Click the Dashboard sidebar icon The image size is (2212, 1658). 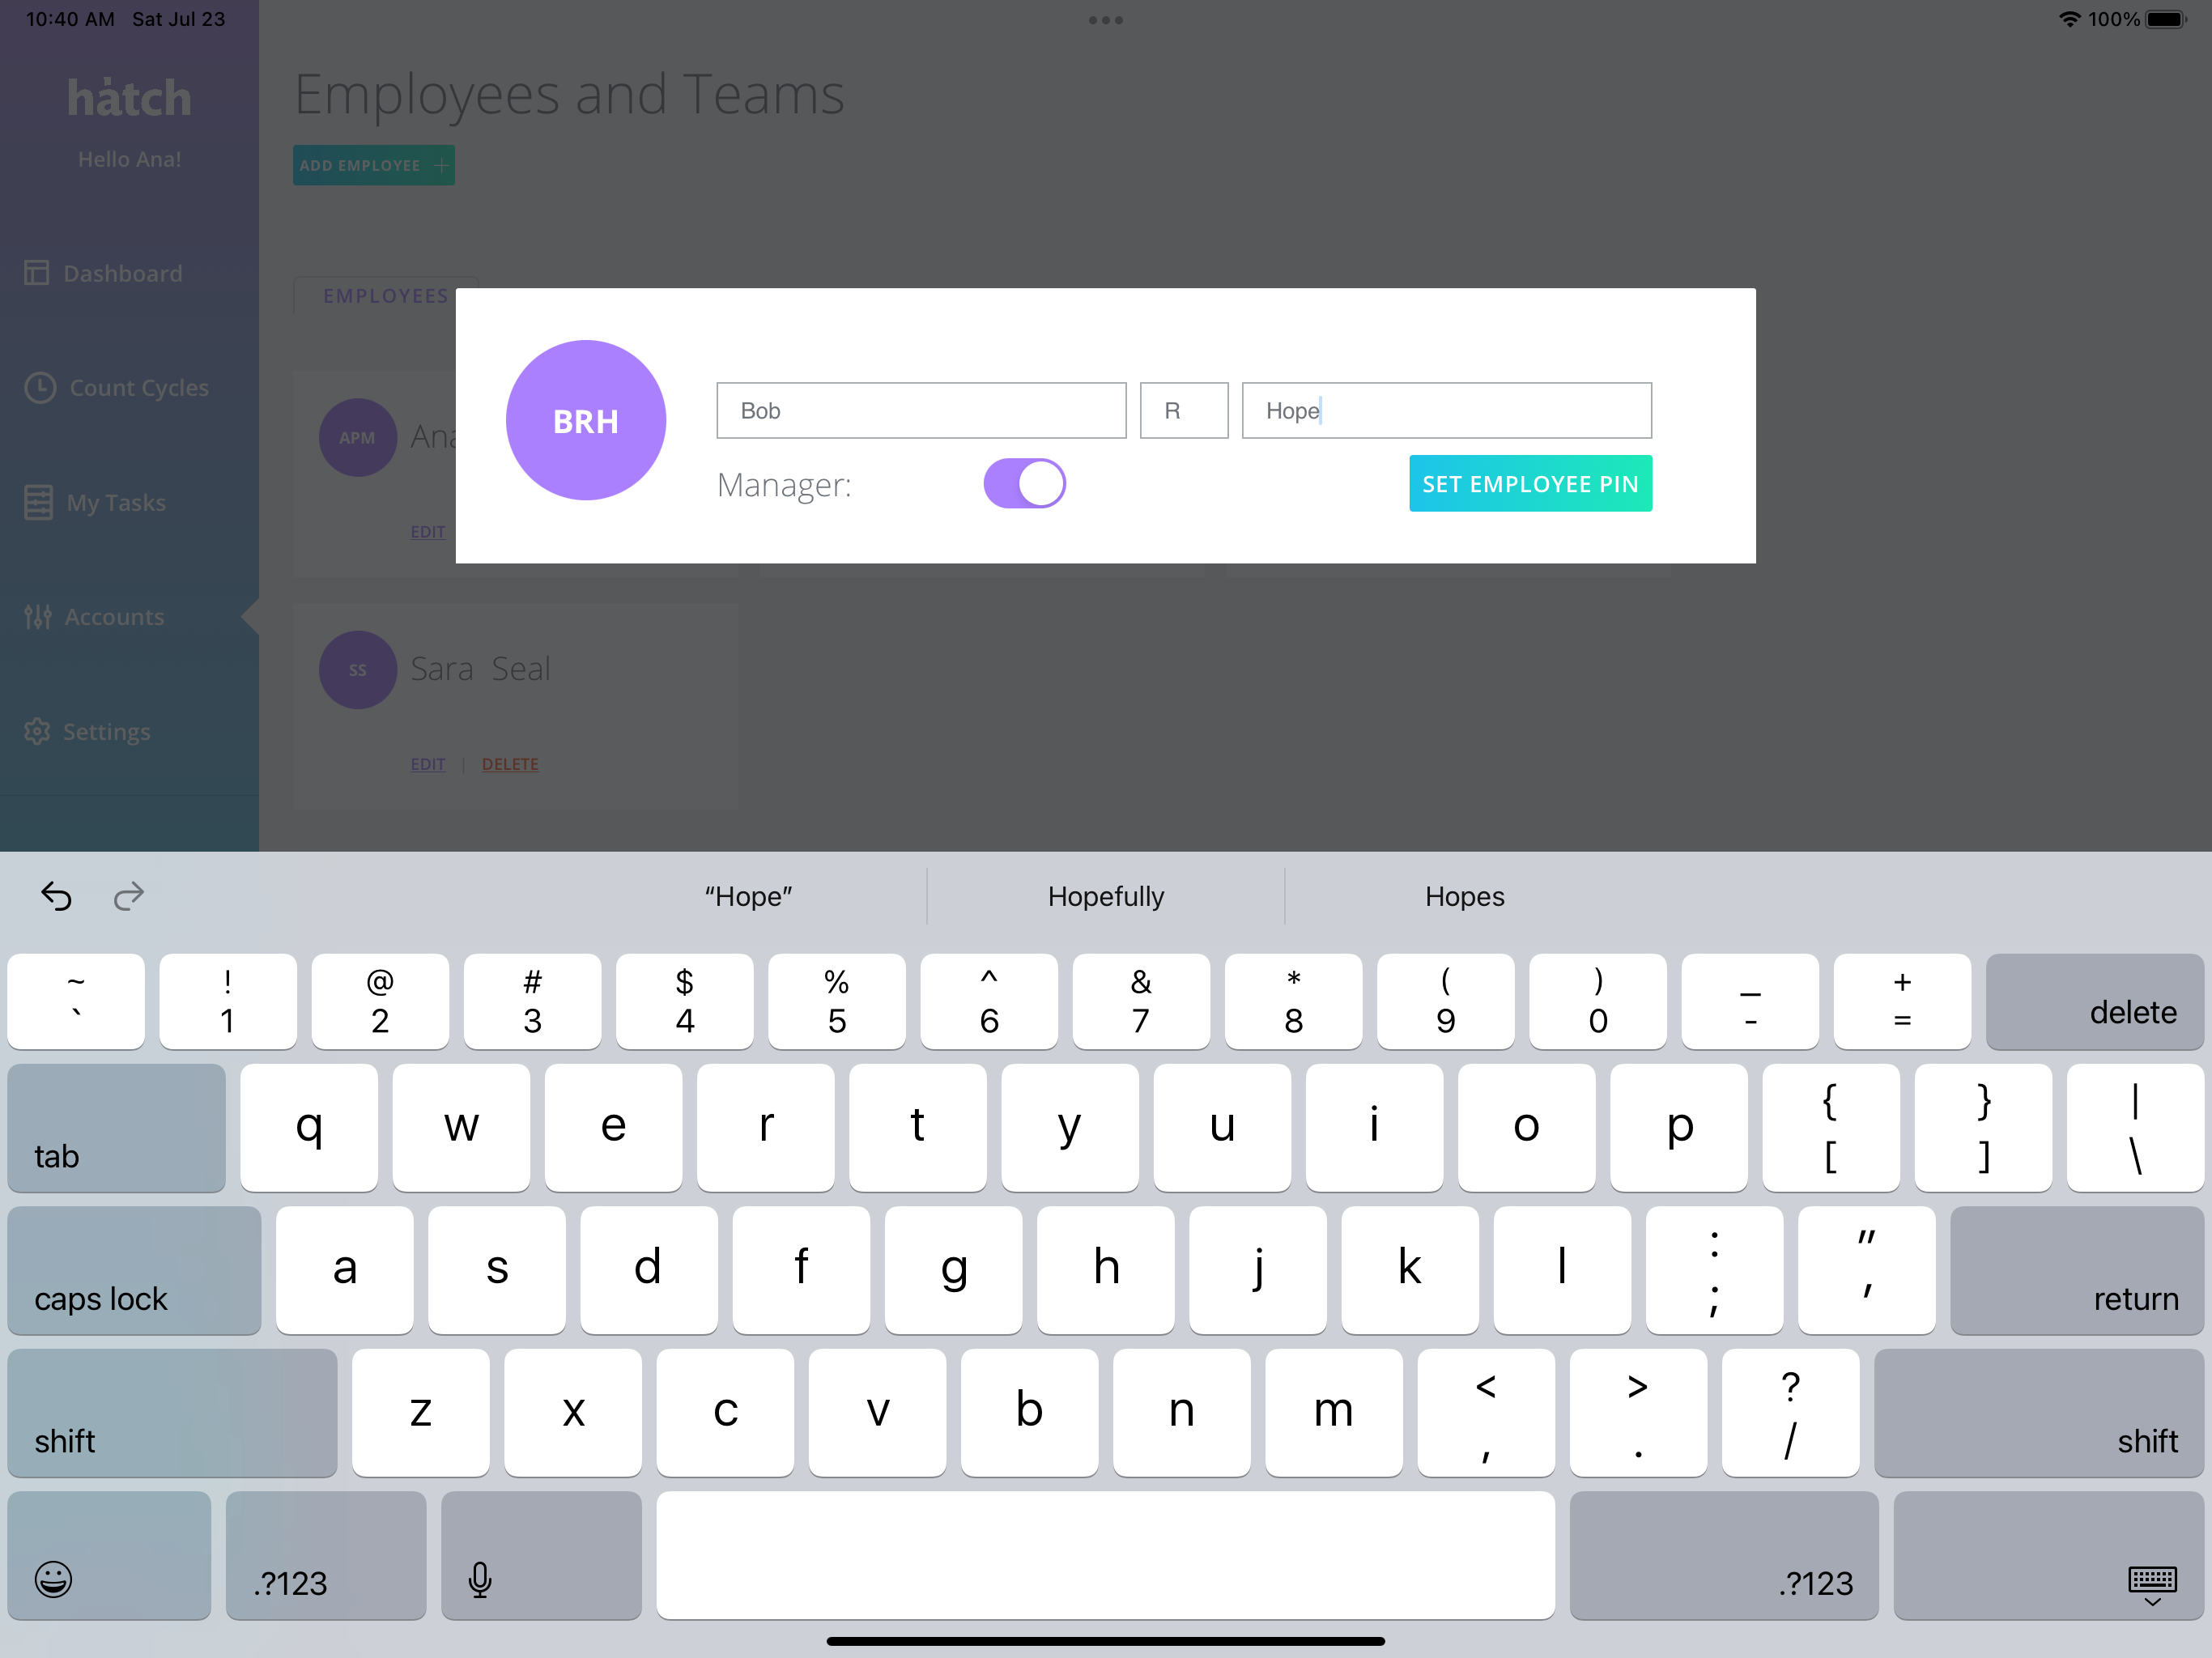pyautogui.click(x=37, y=273)
